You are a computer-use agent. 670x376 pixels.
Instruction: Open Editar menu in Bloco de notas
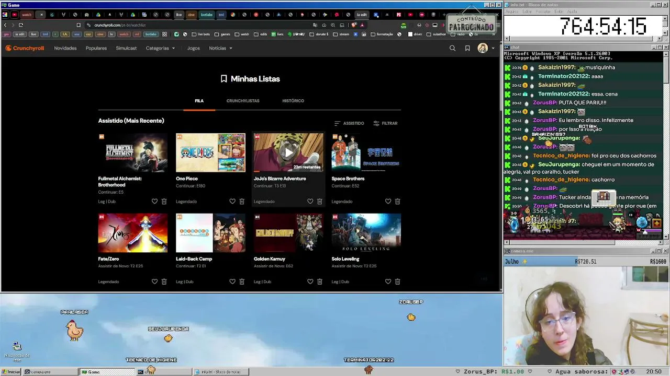coord(527,11)
